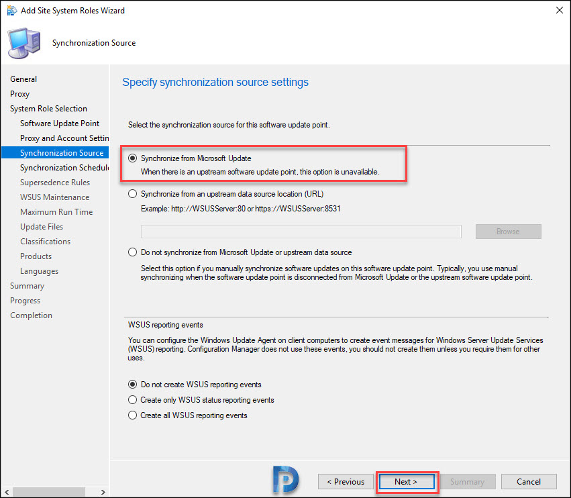Open the Proxy step in sidebar
This screenshot has height=498, width=571.
pos(19,94)
